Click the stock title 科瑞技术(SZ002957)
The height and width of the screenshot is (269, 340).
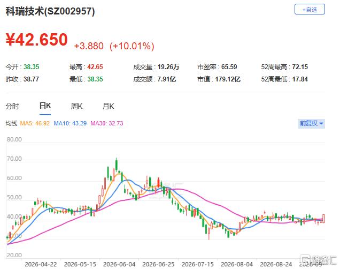[x=50, y=11]
